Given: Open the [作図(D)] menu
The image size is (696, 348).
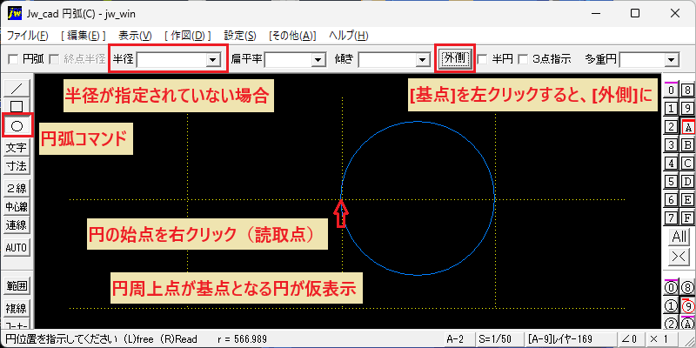Looking at the screenshot, I should pos(187,36).
